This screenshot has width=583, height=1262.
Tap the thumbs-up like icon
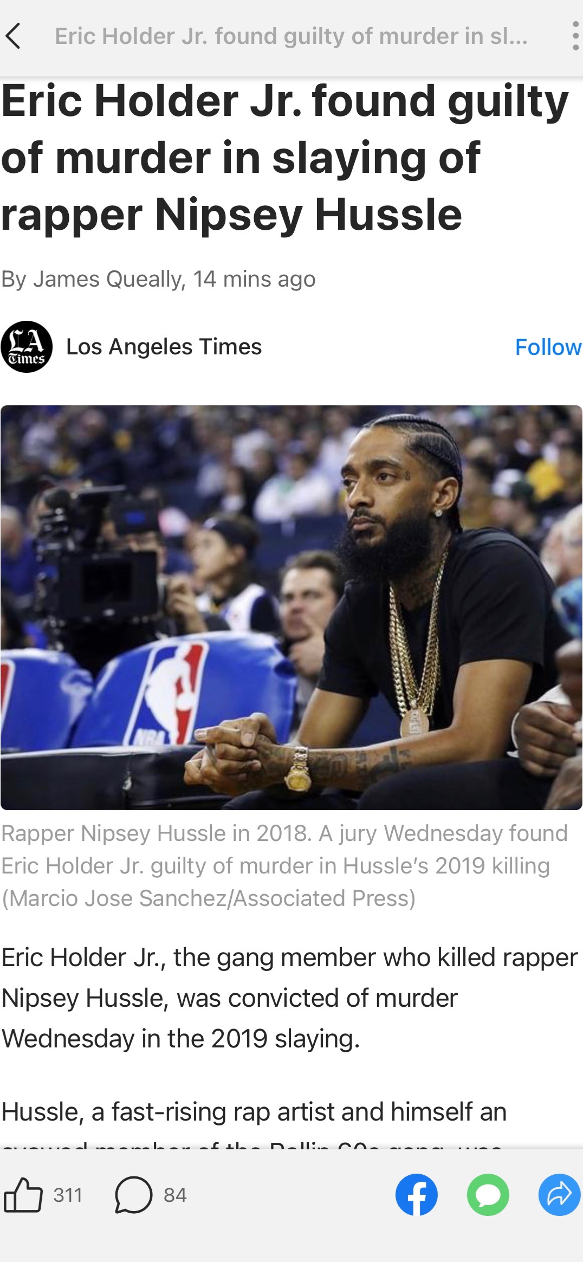[23, 1195]
